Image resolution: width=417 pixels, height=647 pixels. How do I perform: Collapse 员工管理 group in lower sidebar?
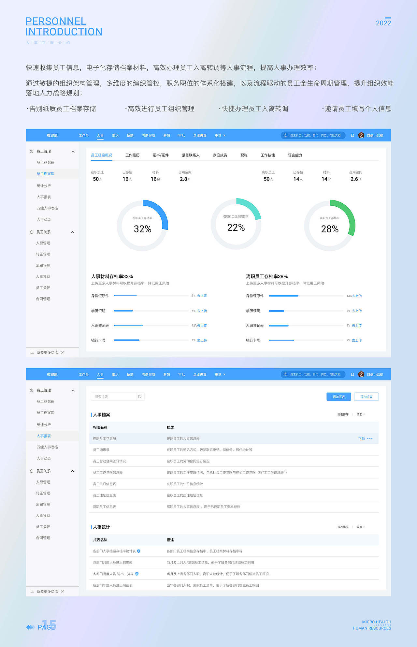[x=73, y=390]
